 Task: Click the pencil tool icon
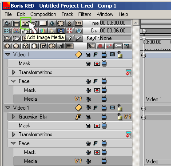[79, 39]
